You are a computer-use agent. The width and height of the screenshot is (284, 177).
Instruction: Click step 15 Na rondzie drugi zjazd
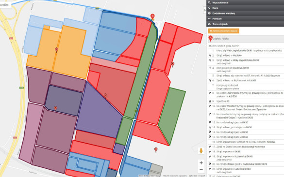pyautogui.click(x=246, y=137)
